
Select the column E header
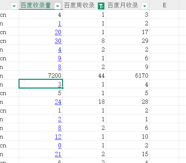tap(165, 5)
